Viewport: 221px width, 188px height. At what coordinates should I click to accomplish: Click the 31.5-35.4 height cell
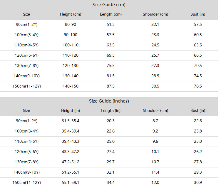[x=71, y=121]
